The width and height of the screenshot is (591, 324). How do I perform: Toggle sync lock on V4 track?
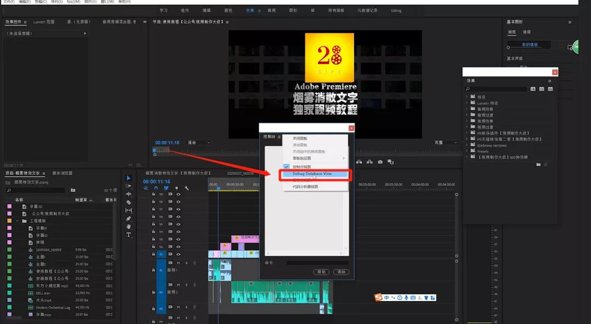point(170,232)
